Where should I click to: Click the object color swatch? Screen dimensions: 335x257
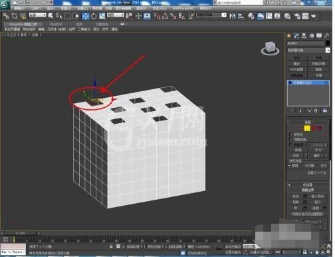pyautogui.click(x=328, y=43)
